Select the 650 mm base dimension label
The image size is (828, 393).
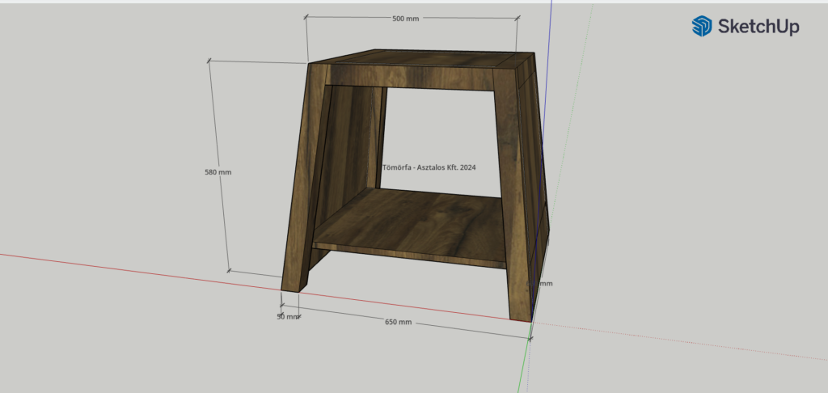pyautogui.click(x=398, y=322)
